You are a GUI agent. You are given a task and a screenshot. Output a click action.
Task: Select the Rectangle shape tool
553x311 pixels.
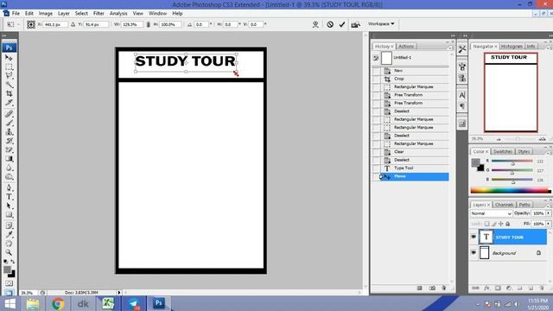coord(10,215)
